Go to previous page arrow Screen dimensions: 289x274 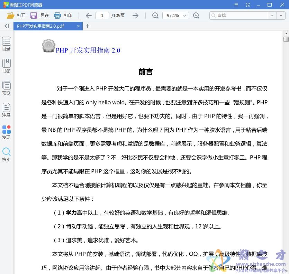[x=89, y=16]
